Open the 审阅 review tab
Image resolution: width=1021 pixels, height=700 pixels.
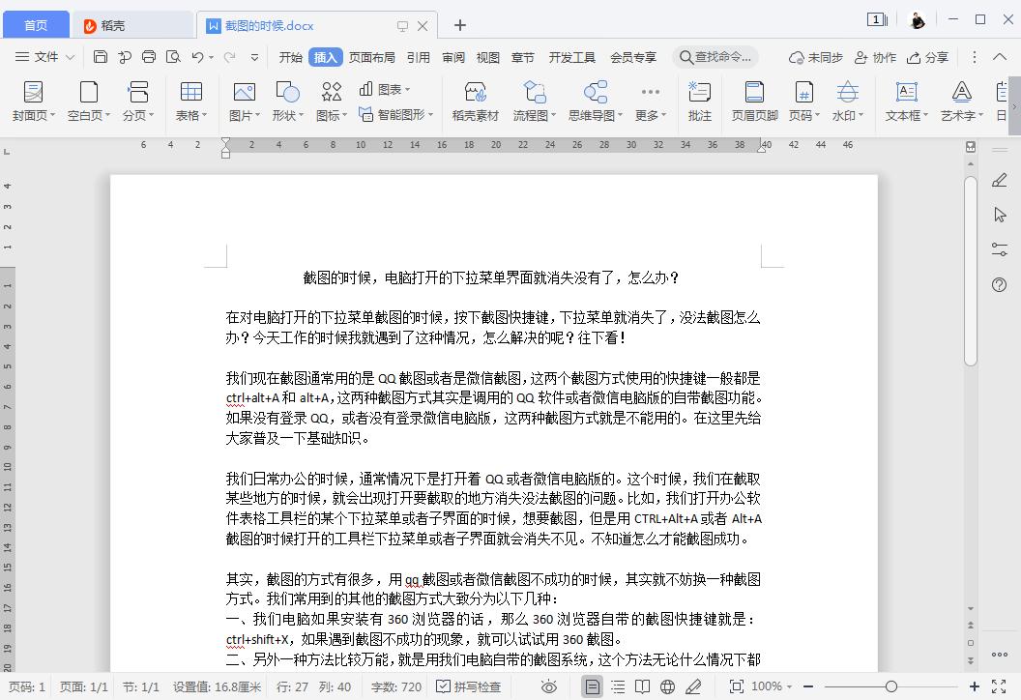(452, 57)
